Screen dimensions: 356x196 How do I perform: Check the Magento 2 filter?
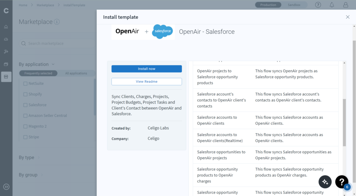[x=25, y=126]
